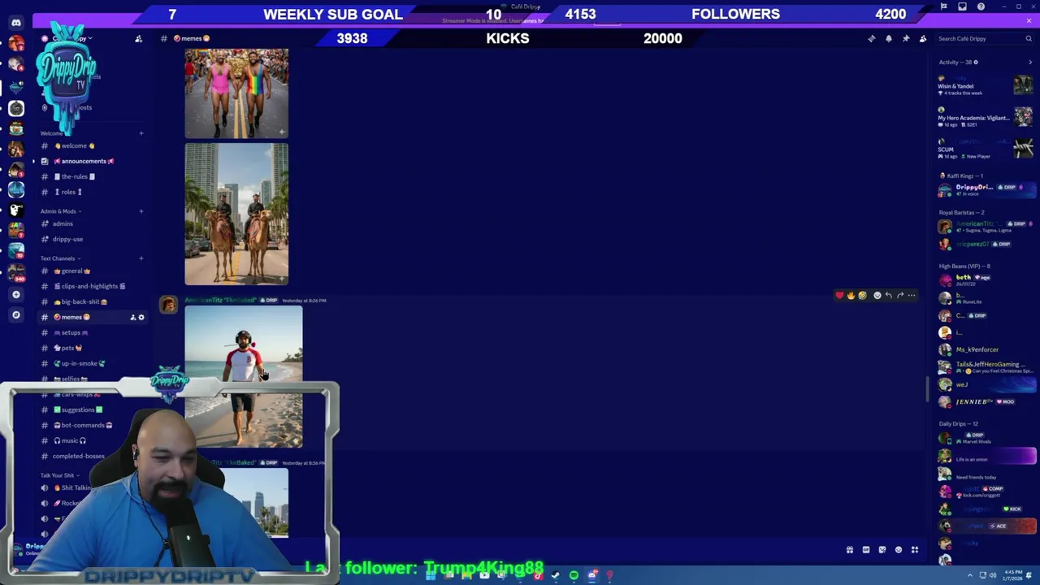1040x585 pixels.
Task: Click the flag icon in Discord title bar
Action: click(x=944, y=6)
